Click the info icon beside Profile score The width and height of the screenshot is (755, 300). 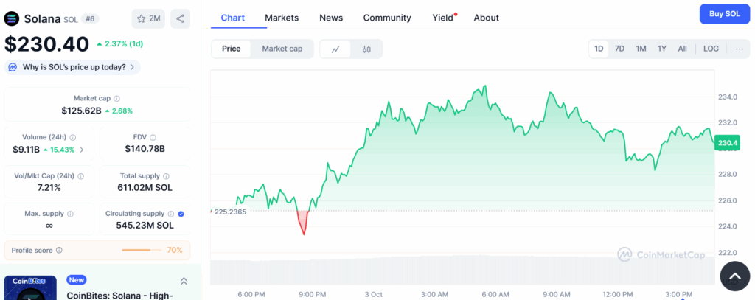pos(59,251)
